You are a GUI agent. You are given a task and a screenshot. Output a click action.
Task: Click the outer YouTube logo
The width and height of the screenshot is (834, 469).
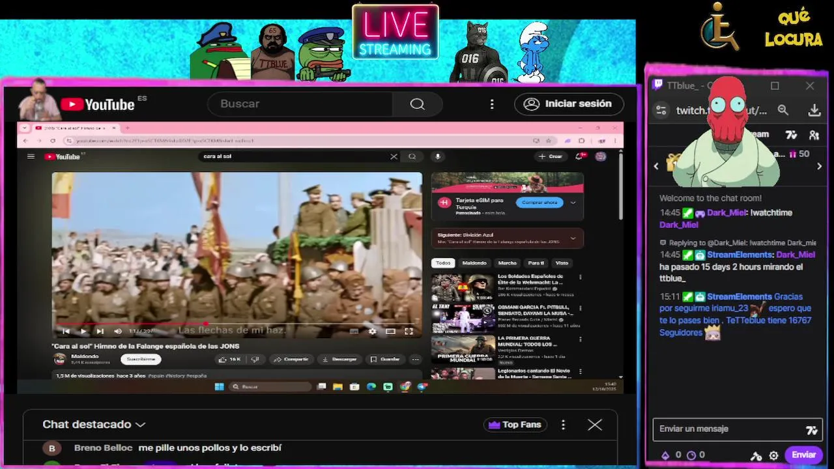98,104
